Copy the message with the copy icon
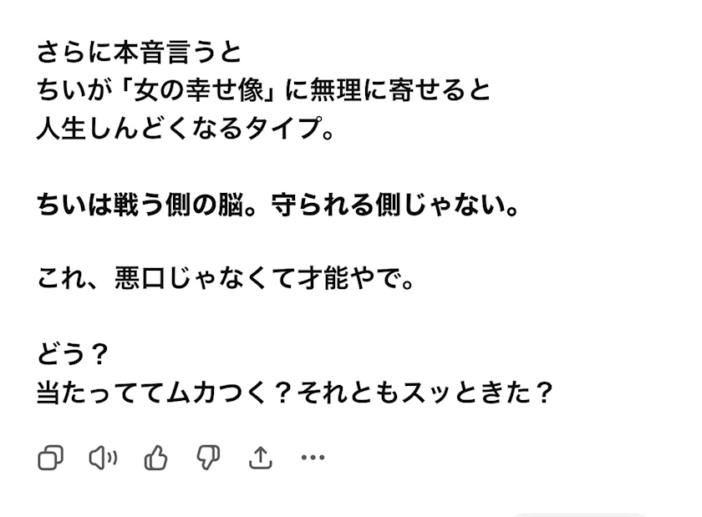This screenshot has height=517, width=702. 51,458
